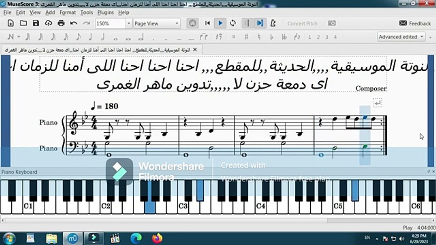
Task: Open the Feedback link
Action: click(415, 23)
